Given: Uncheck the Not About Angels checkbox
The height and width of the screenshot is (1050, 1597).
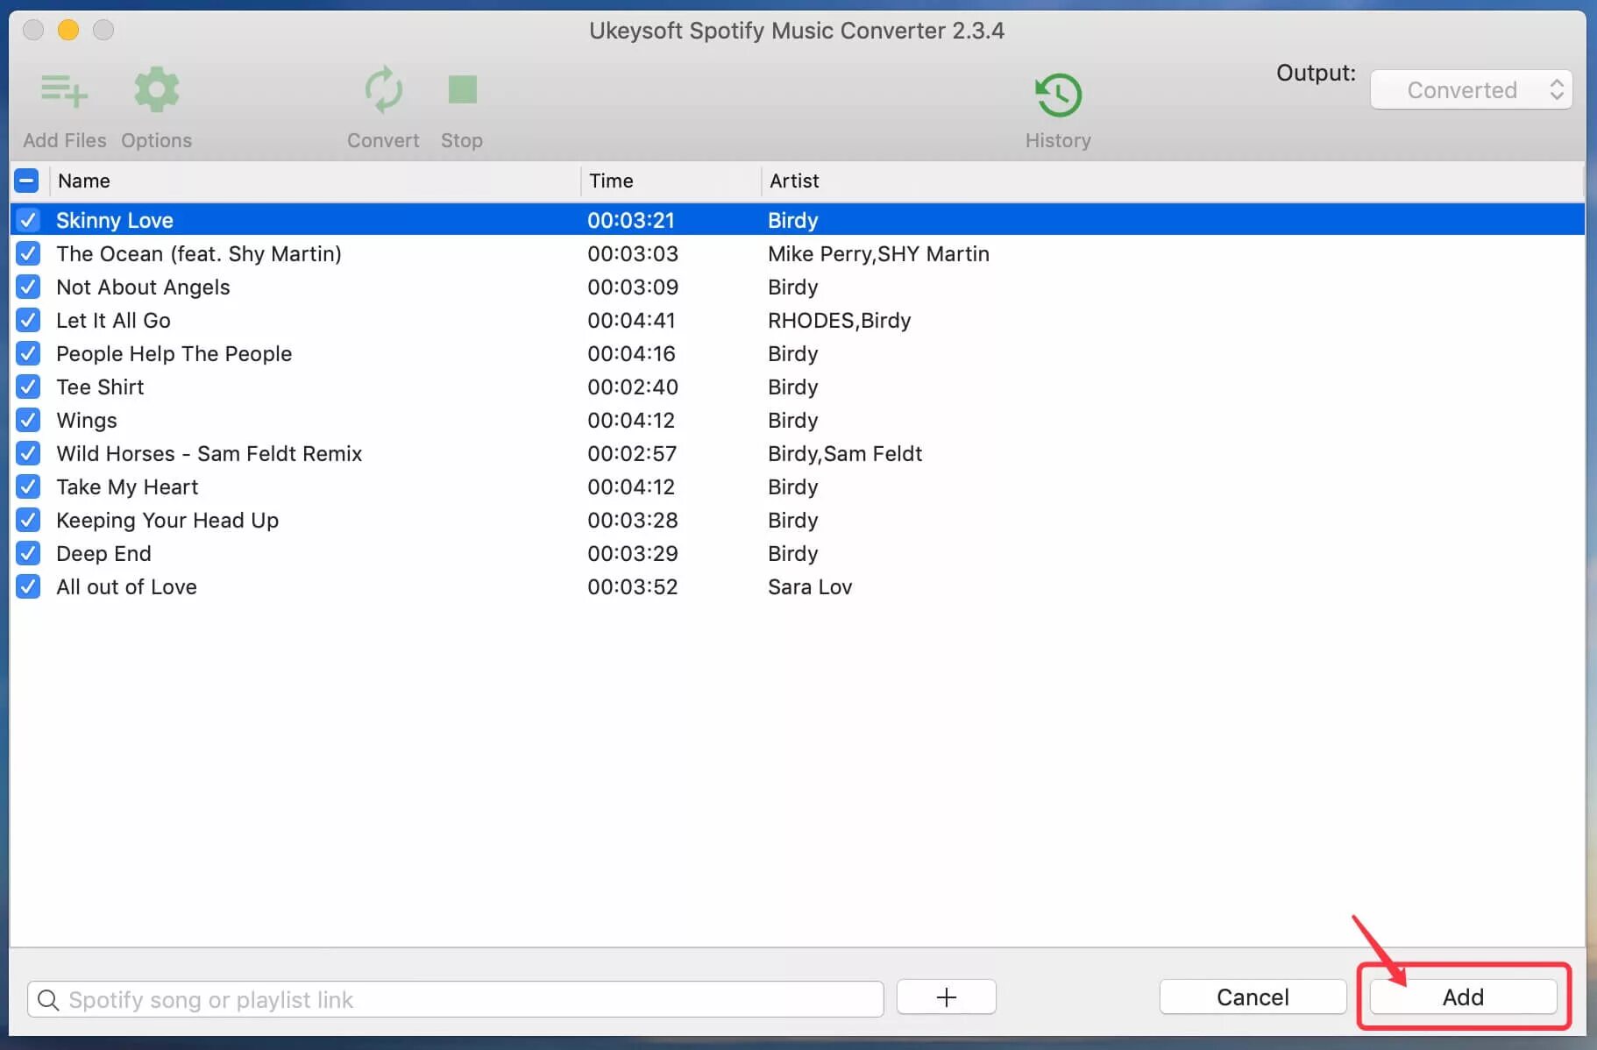Looking at the screenshot, I should click(x=28, y=287).
